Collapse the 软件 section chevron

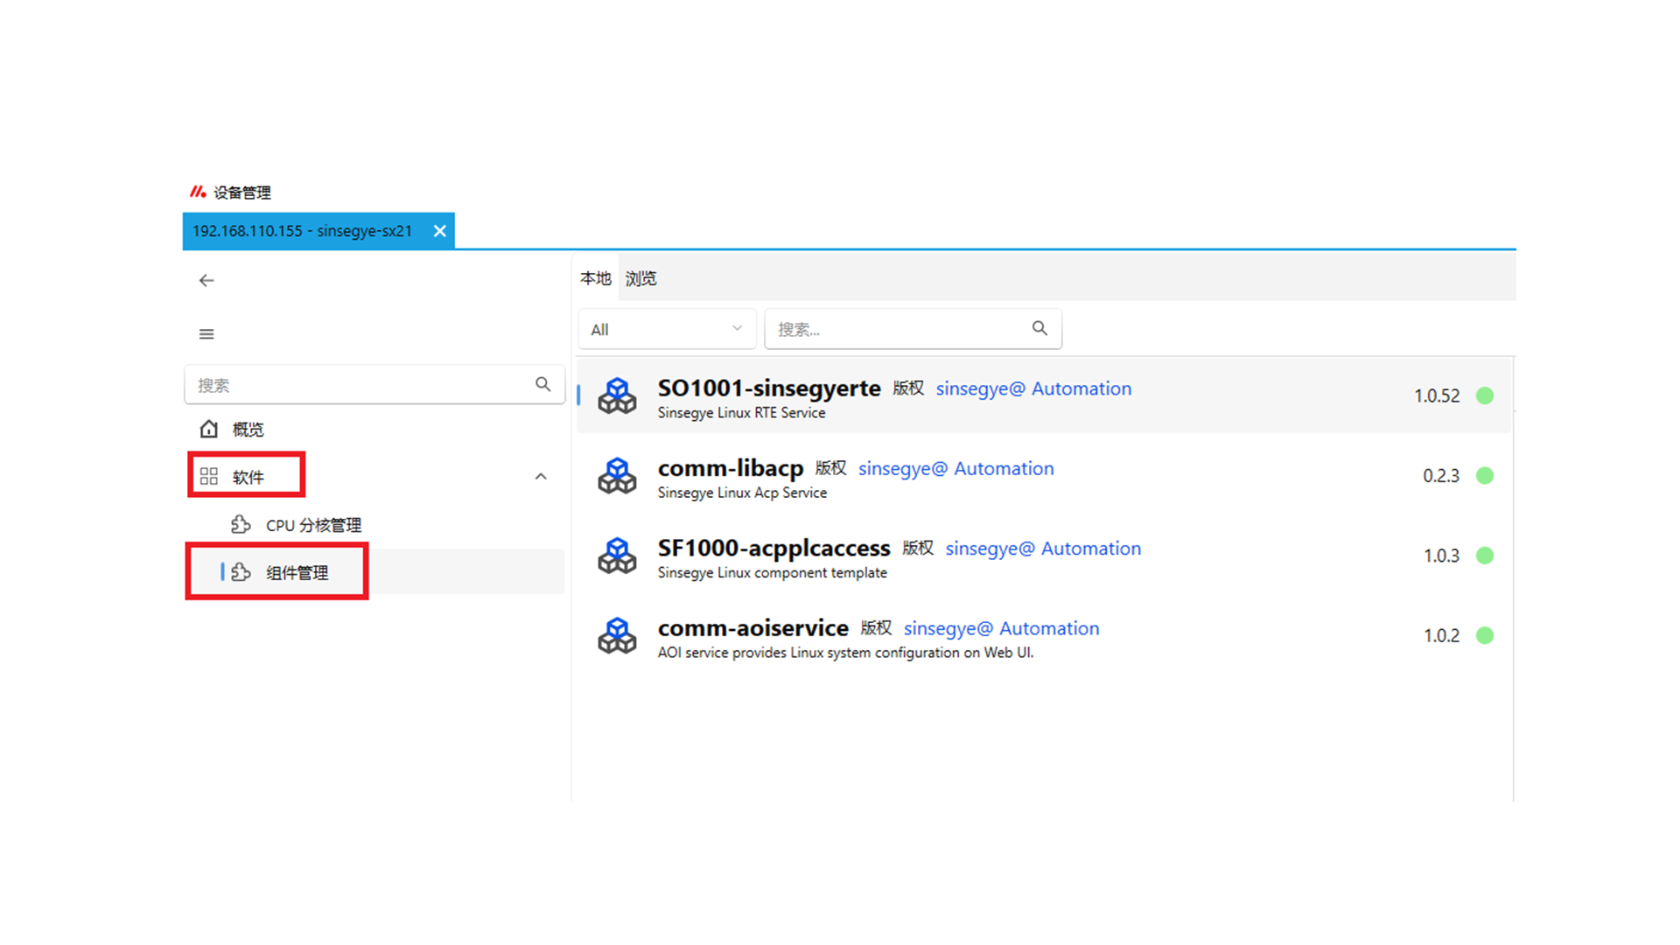[541, 477]
